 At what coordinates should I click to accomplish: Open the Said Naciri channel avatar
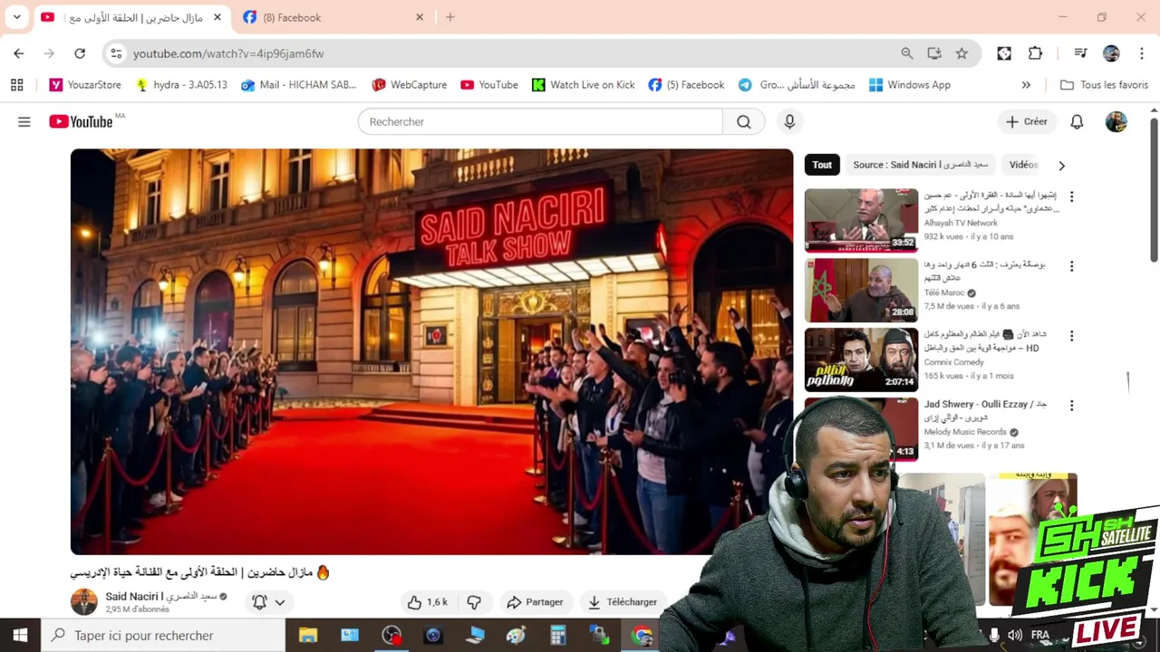(84, 602)
